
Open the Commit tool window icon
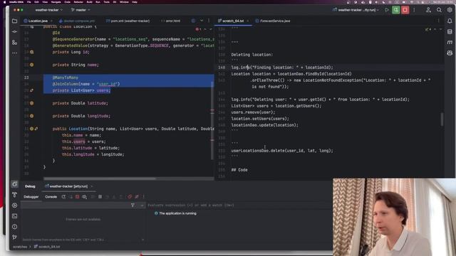14,31
